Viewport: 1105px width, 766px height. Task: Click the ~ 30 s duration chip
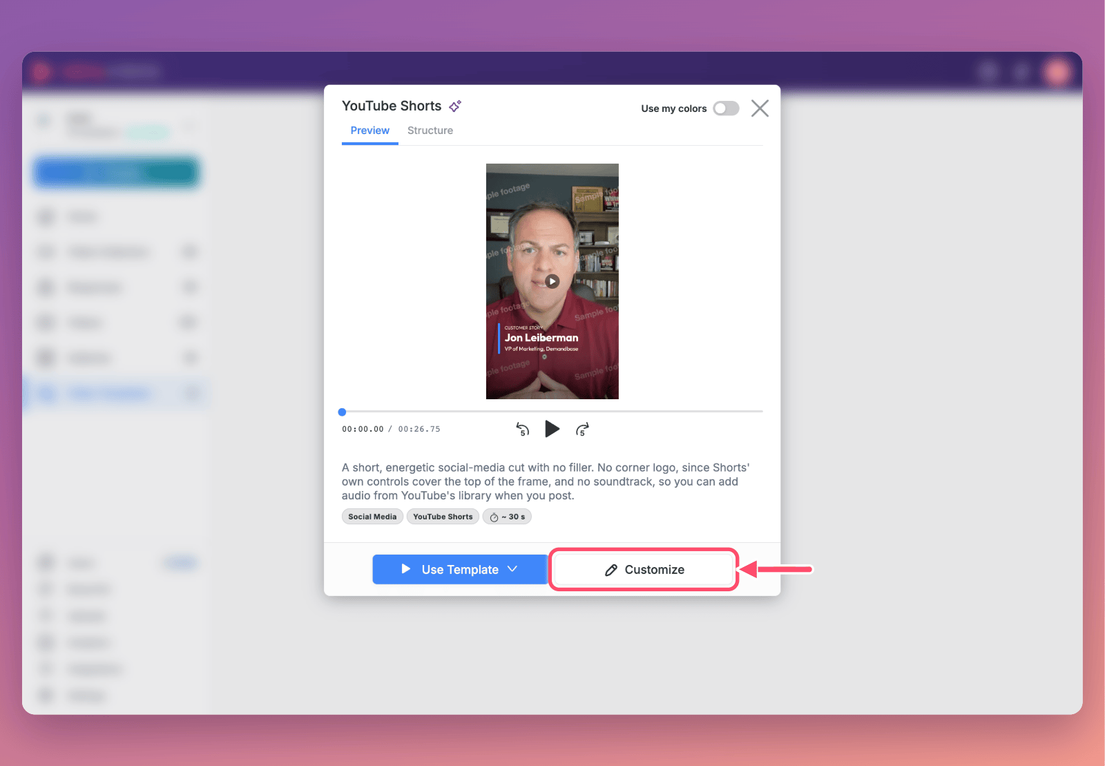[x=507, y=517]
